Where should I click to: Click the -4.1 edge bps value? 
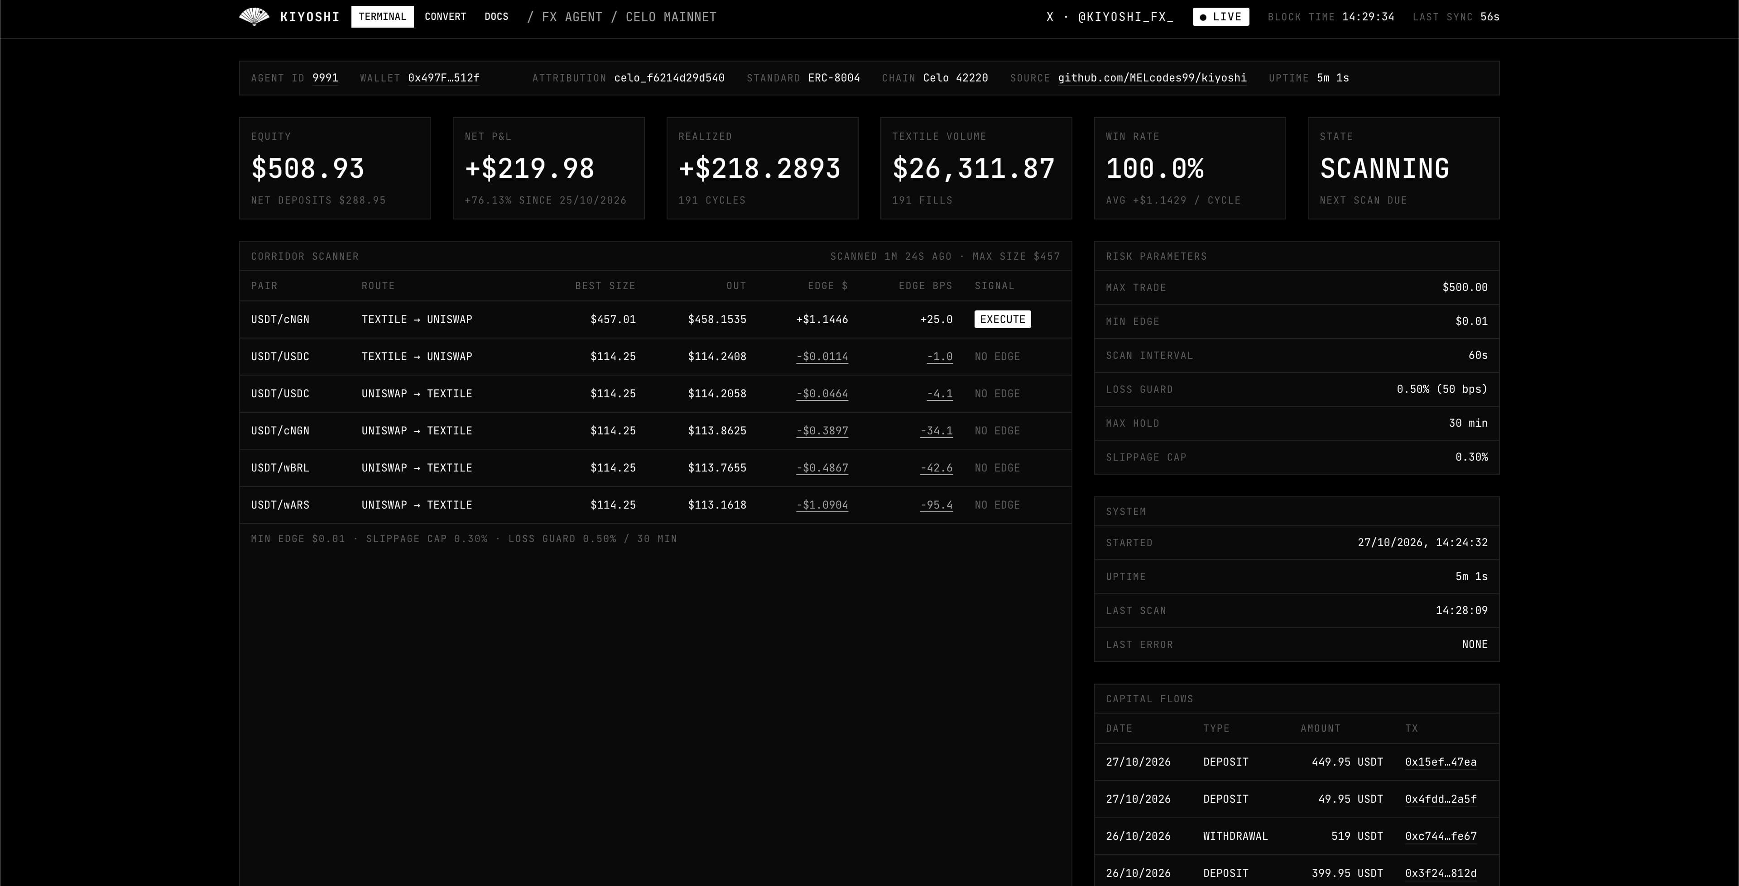[940, 393]
